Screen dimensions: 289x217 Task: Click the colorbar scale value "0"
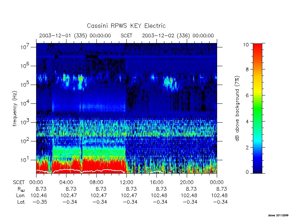click(x=247, y=172)
